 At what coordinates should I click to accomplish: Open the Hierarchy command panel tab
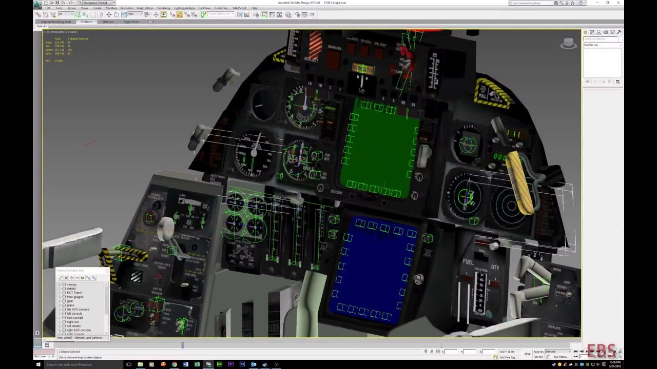(599, 32)
